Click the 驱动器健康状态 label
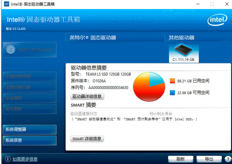Screen dimensions: 232x164 tap(84, 114)
